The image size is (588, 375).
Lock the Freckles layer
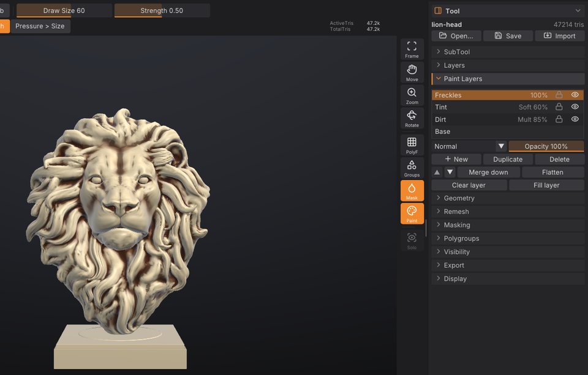[x=559, y=95]
